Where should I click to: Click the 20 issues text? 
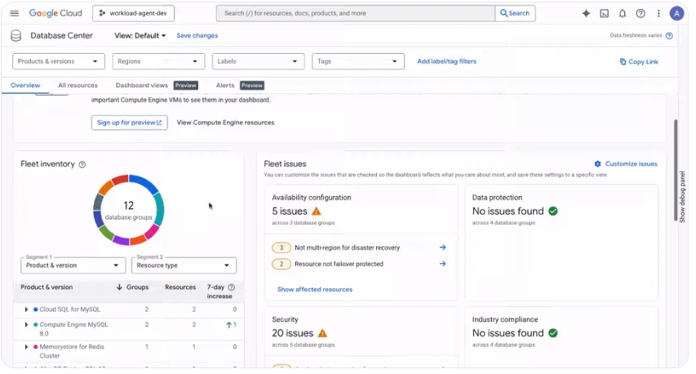click(292, 333)
